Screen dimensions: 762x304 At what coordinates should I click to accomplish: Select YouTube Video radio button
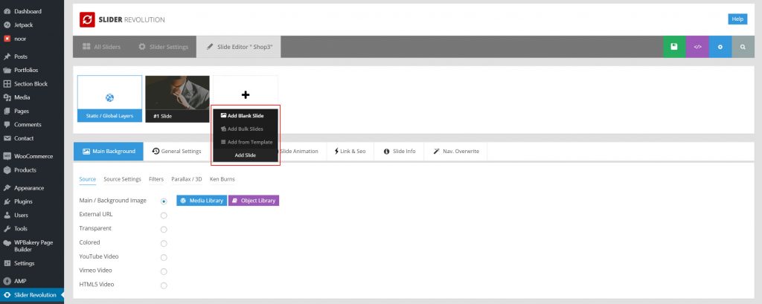pos(164,257)
